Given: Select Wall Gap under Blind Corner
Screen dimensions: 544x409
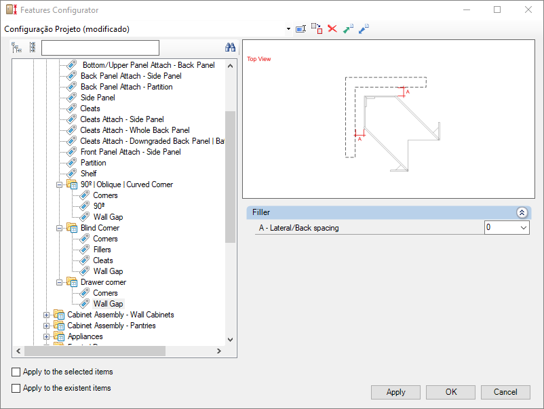Looking at the screenshot, I should tap(108, 271).
